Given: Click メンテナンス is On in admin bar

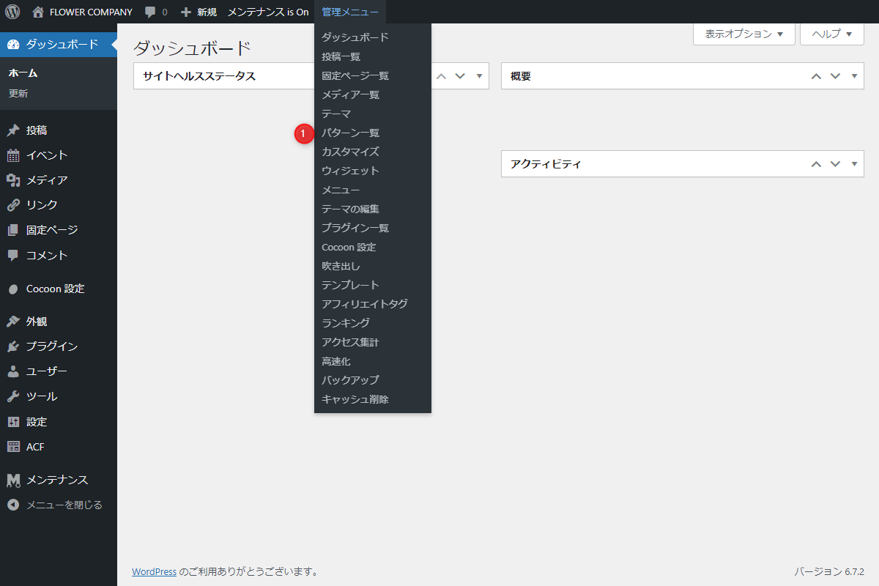Looking at the screenshot, I should [x=268, y=12].
